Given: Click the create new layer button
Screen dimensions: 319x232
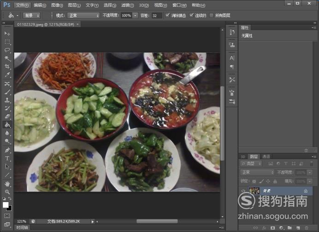Looking at the screenshot, I should (x=298, y=228).
